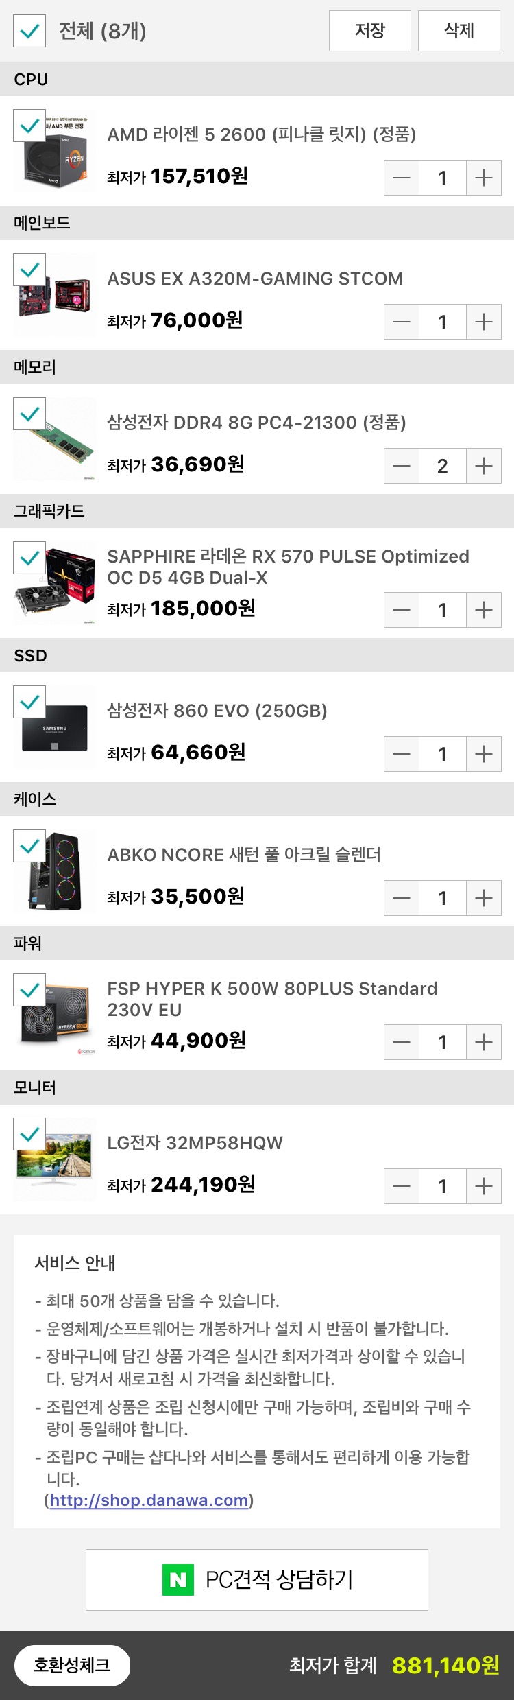The image size is (514, 1700).
Task: Click the 삭제 delete button
Action: point(458,31)
